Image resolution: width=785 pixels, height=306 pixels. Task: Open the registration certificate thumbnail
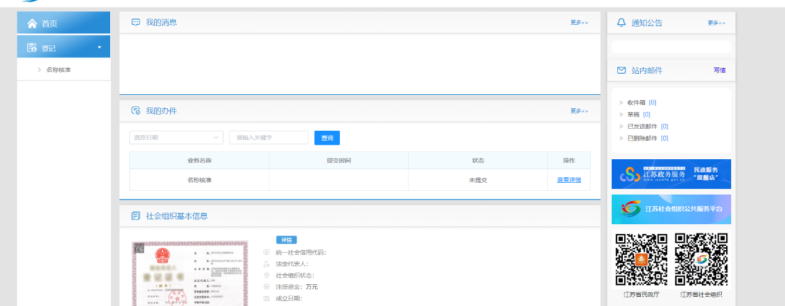[x=189, y=273]
